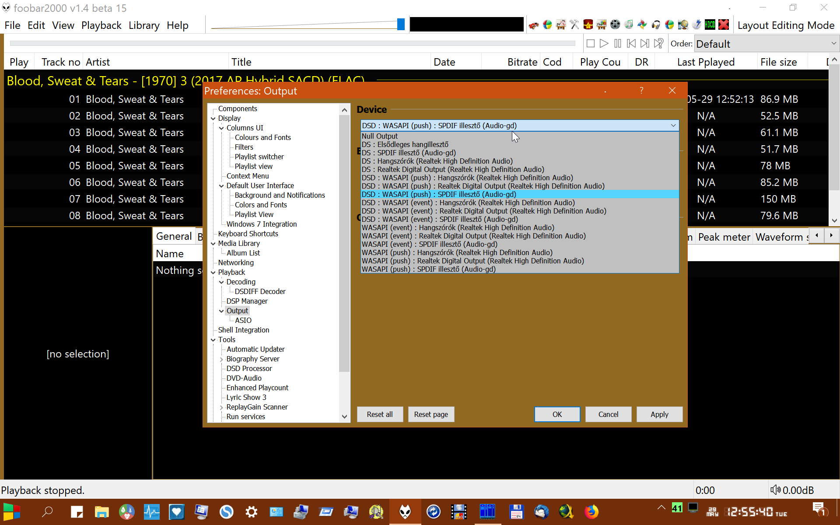Open the Help menu
Screen dimensions: 840x525
click(x=177, y=25)
